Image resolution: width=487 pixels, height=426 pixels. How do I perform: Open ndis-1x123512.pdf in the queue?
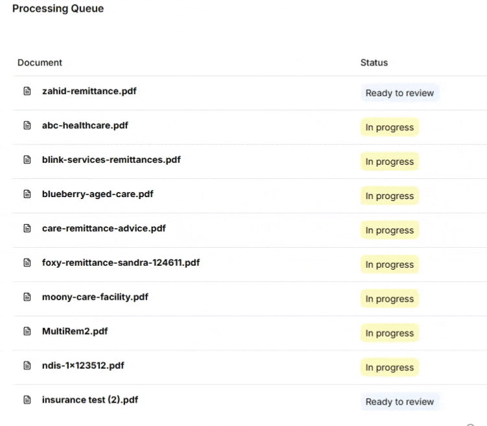83,366
